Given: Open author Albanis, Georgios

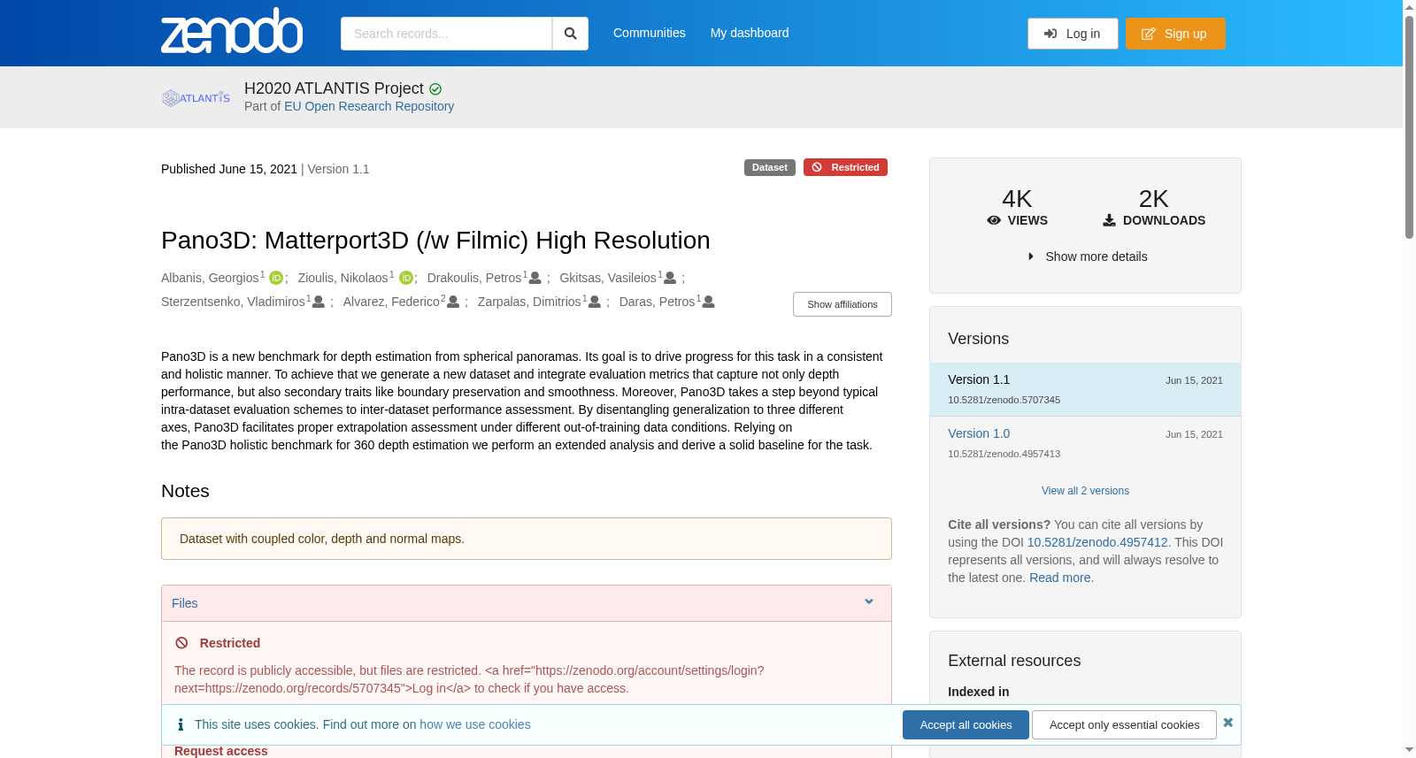Looking at the screenshot, I should (x=210, y=278).
